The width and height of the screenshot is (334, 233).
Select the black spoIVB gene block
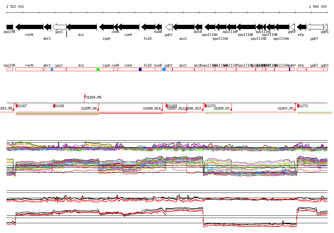click(x=10, y=27)
